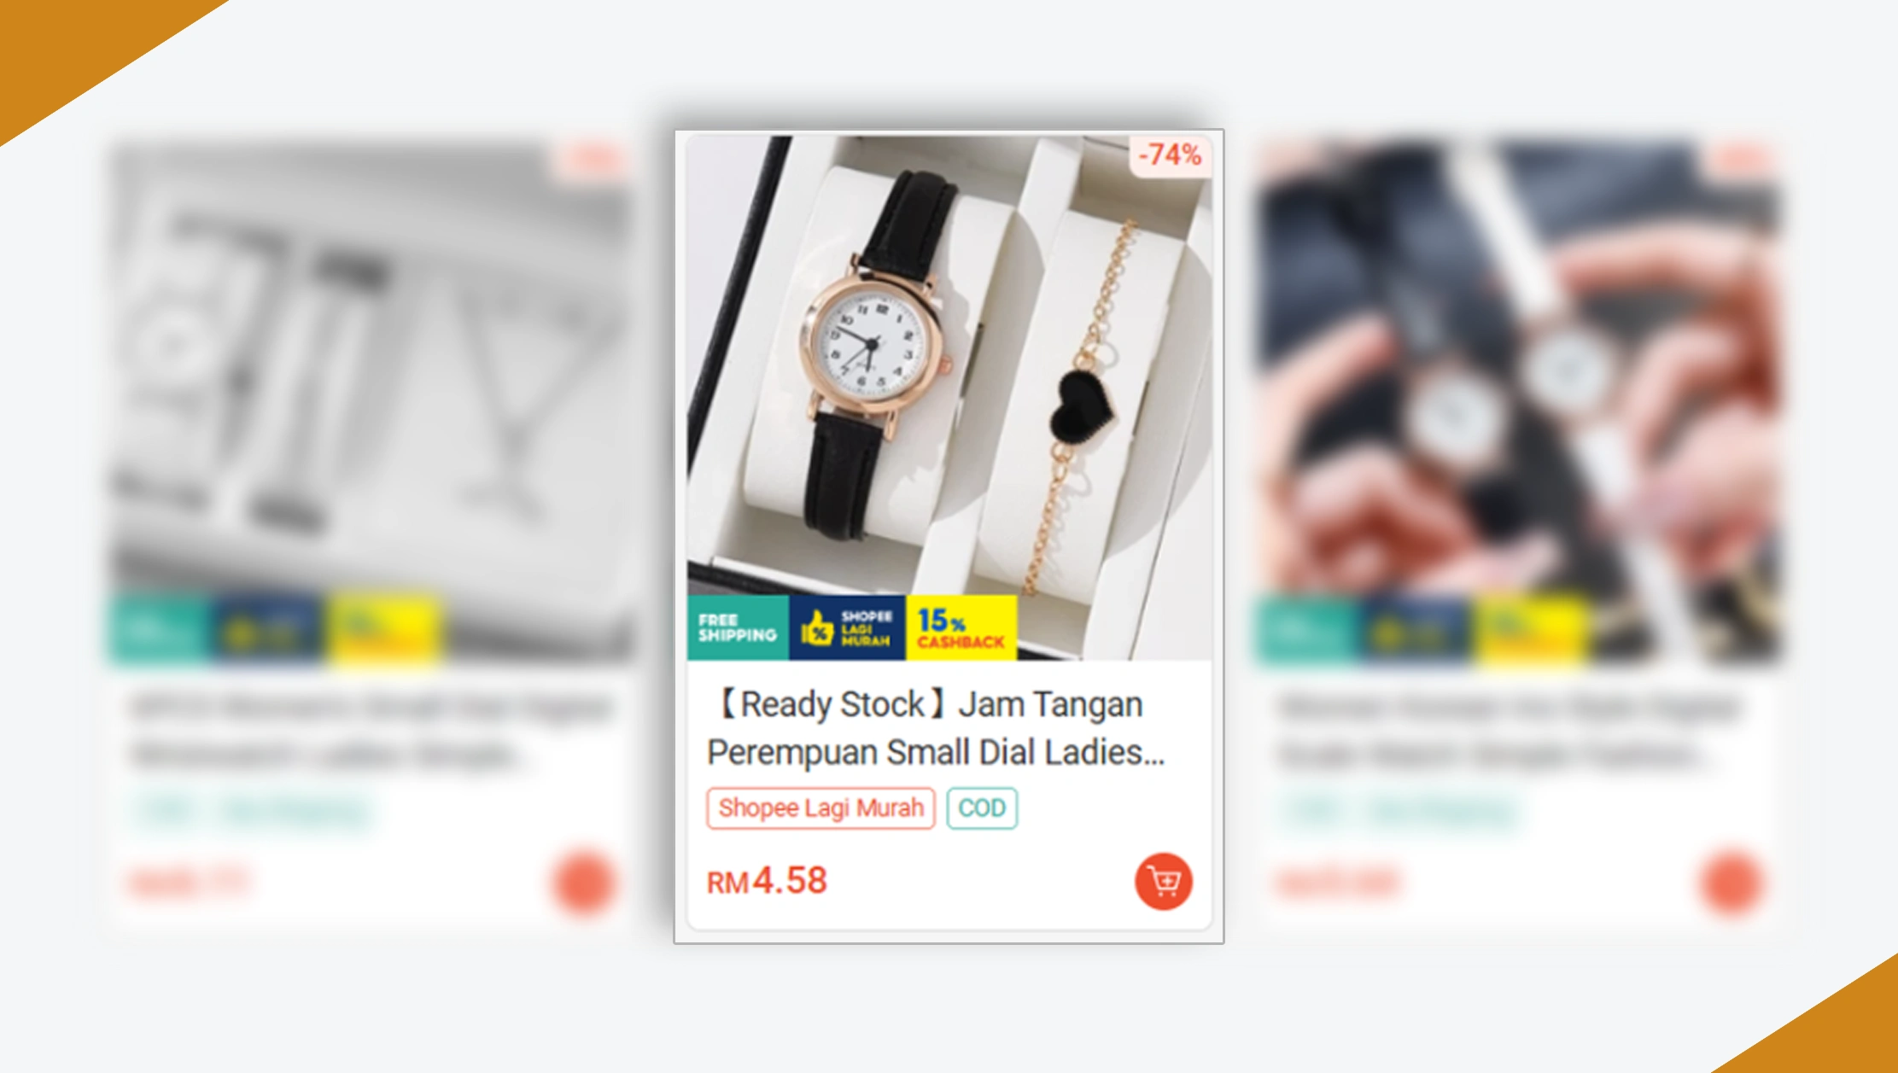Click the COD label
1898x1073 pixels.
(x=982, y=808)
